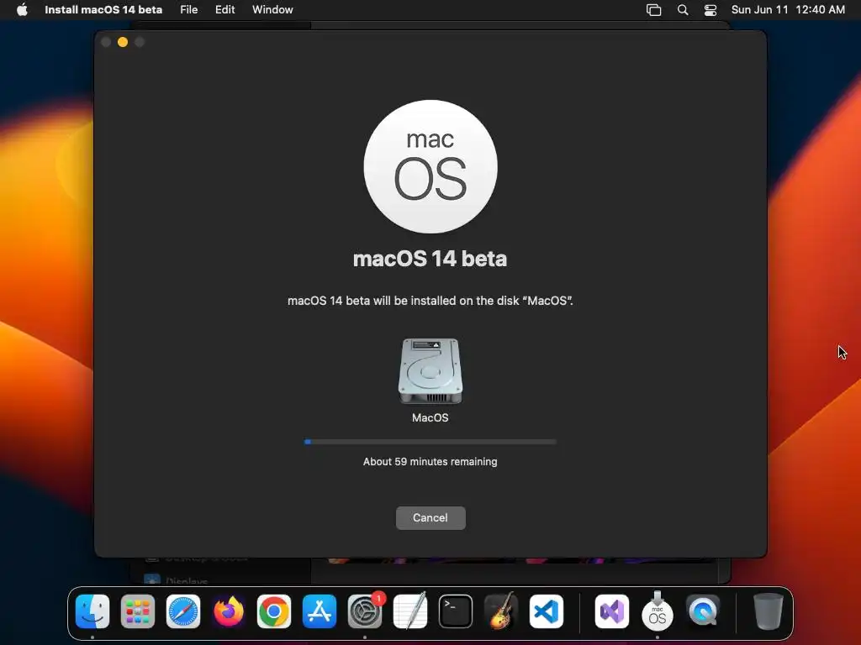Image resolution: width=861 pixels, height=645 pixels.
Task: Click the install destination message text
Action: coord(430,301)
